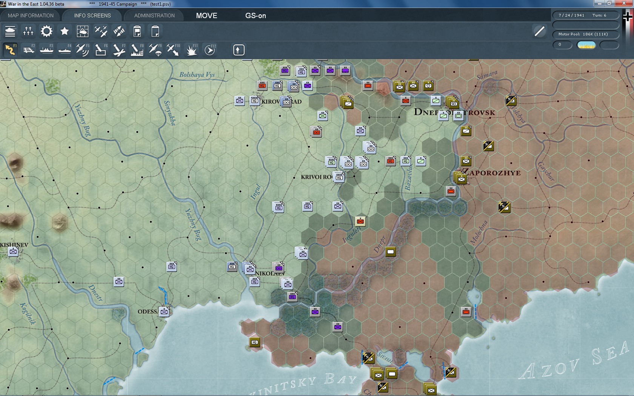
Task: Click the clipboard icon with flag
Action: click(137, 31)
